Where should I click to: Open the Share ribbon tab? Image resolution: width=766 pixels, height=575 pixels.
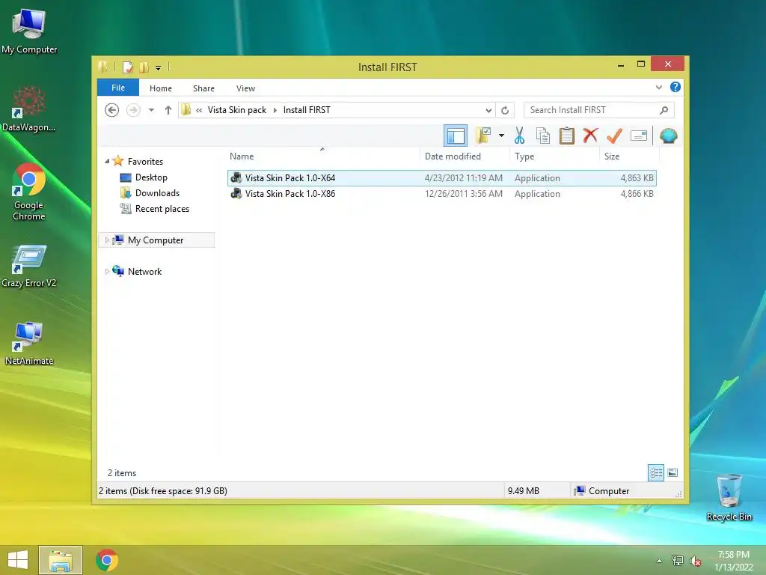coord(203,88)
